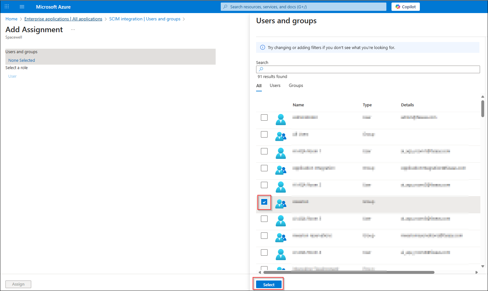The width and height of the screenshot is (488, 291).
Task: Click the left arrow of the horizontal scrollbar
Action: point(260,272)
